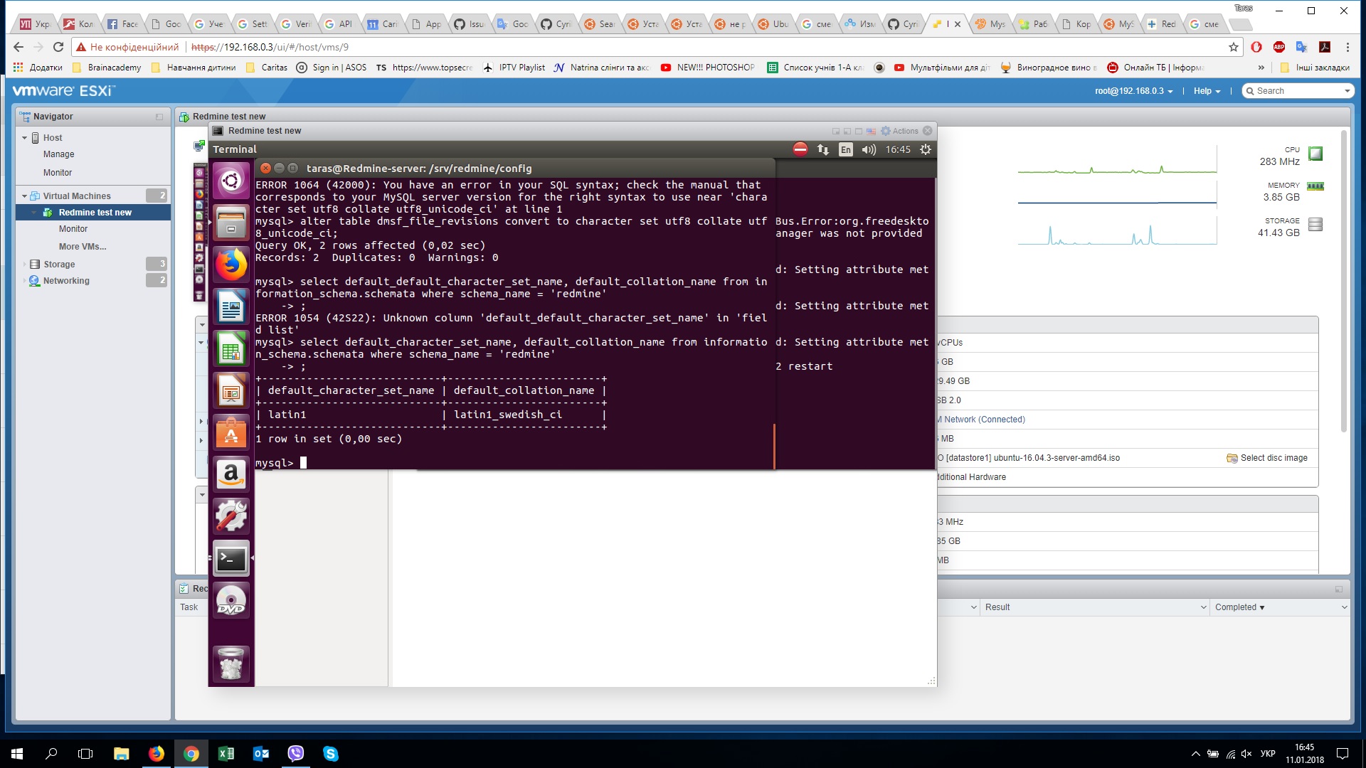Open the Trash icon in the launcher
The image size is (1366, 768).
click(231, 663)
